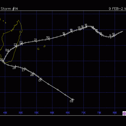This screenshot has width=126, height=126.
Task: Select the track marker labeled 18
Action: click(72, 31)
